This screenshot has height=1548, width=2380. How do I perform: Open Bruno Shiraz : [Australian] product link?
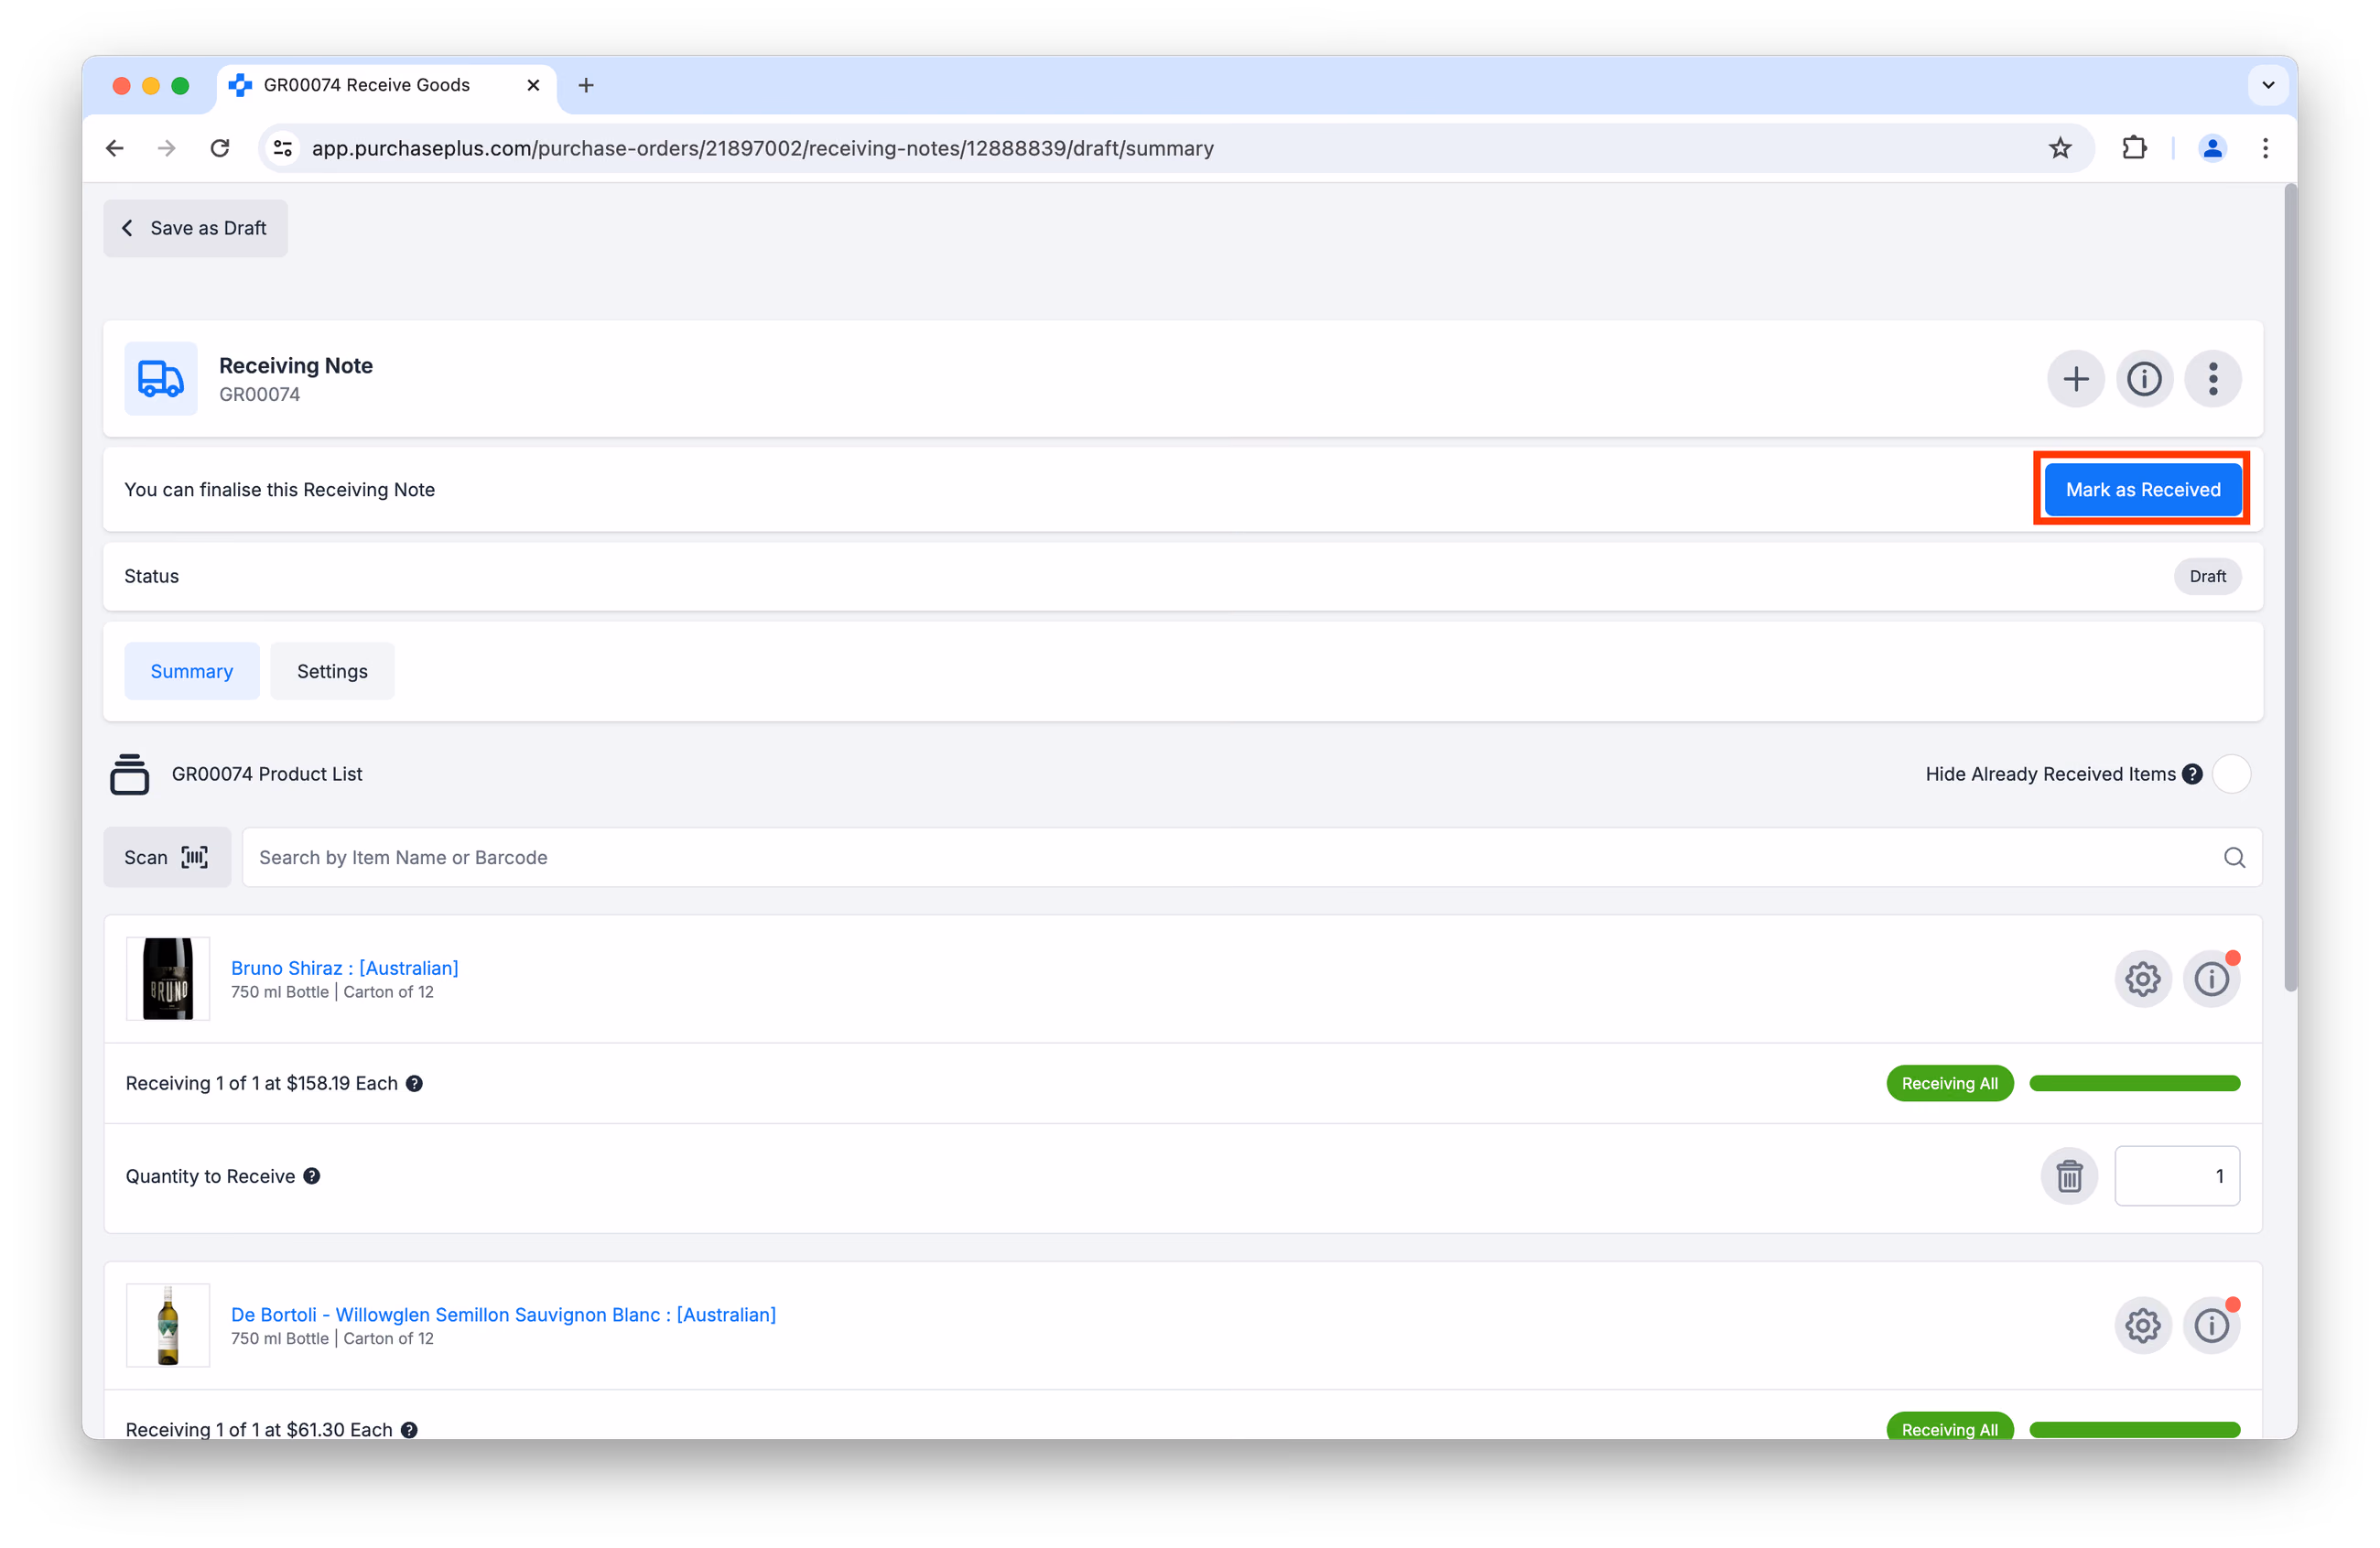(x=344, y=967)
